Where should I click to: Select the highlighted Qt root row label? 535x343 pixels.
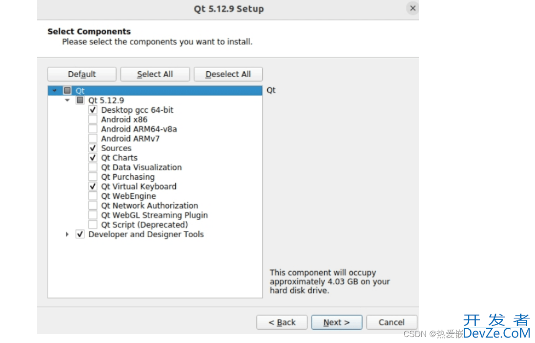[x=80, y=91]
